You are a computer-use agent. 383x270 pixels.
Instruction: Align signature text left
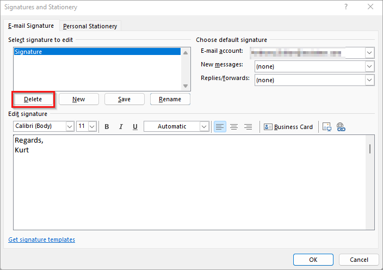220,127
